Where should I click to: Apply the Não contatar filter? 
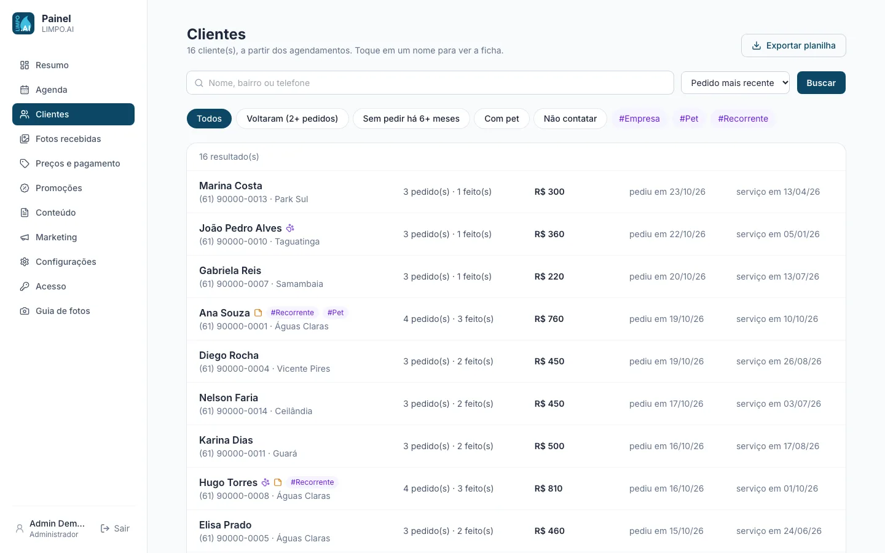click(570, 119)
